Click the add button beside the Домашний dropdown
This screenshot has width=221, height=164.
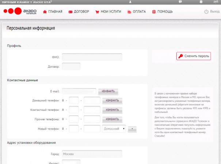tap(132, 129)
